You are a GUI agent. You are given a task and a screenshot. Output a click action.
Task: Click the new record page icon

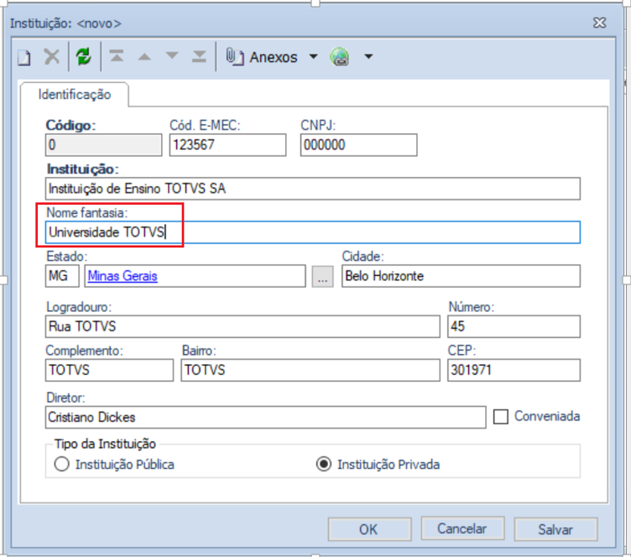pos(24,57)
